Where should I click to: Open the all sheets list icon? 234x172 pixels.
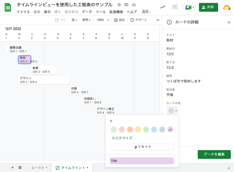[20, 168]
